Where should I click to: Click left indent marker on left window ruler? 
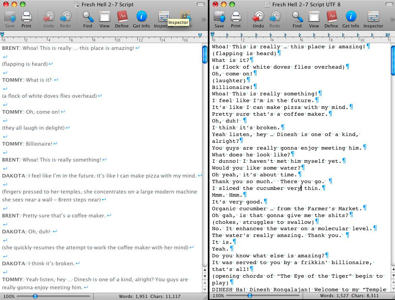point(2,34)
